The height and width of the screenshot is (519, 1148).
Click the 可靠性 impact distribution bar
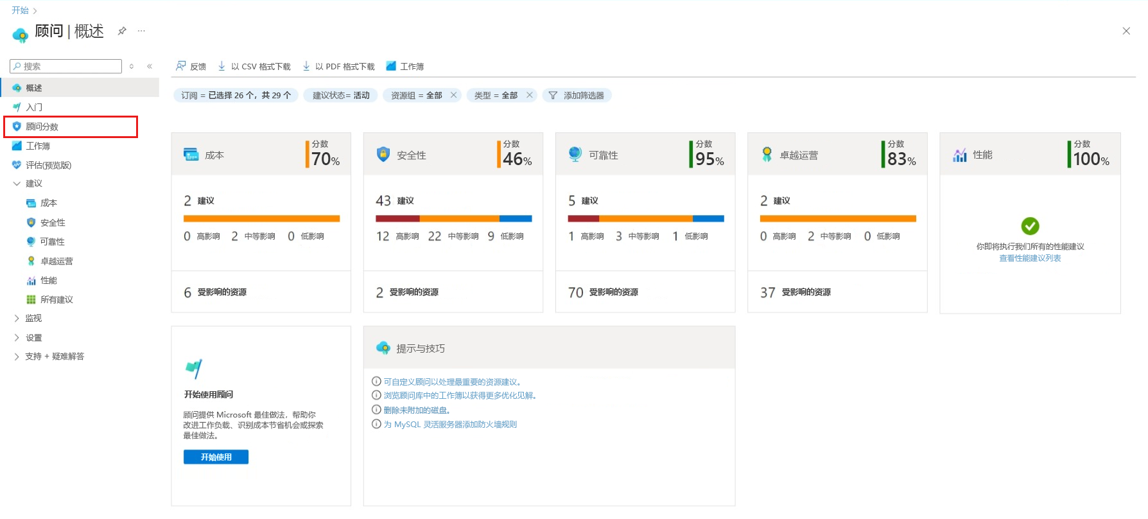(x=646, y=218)
